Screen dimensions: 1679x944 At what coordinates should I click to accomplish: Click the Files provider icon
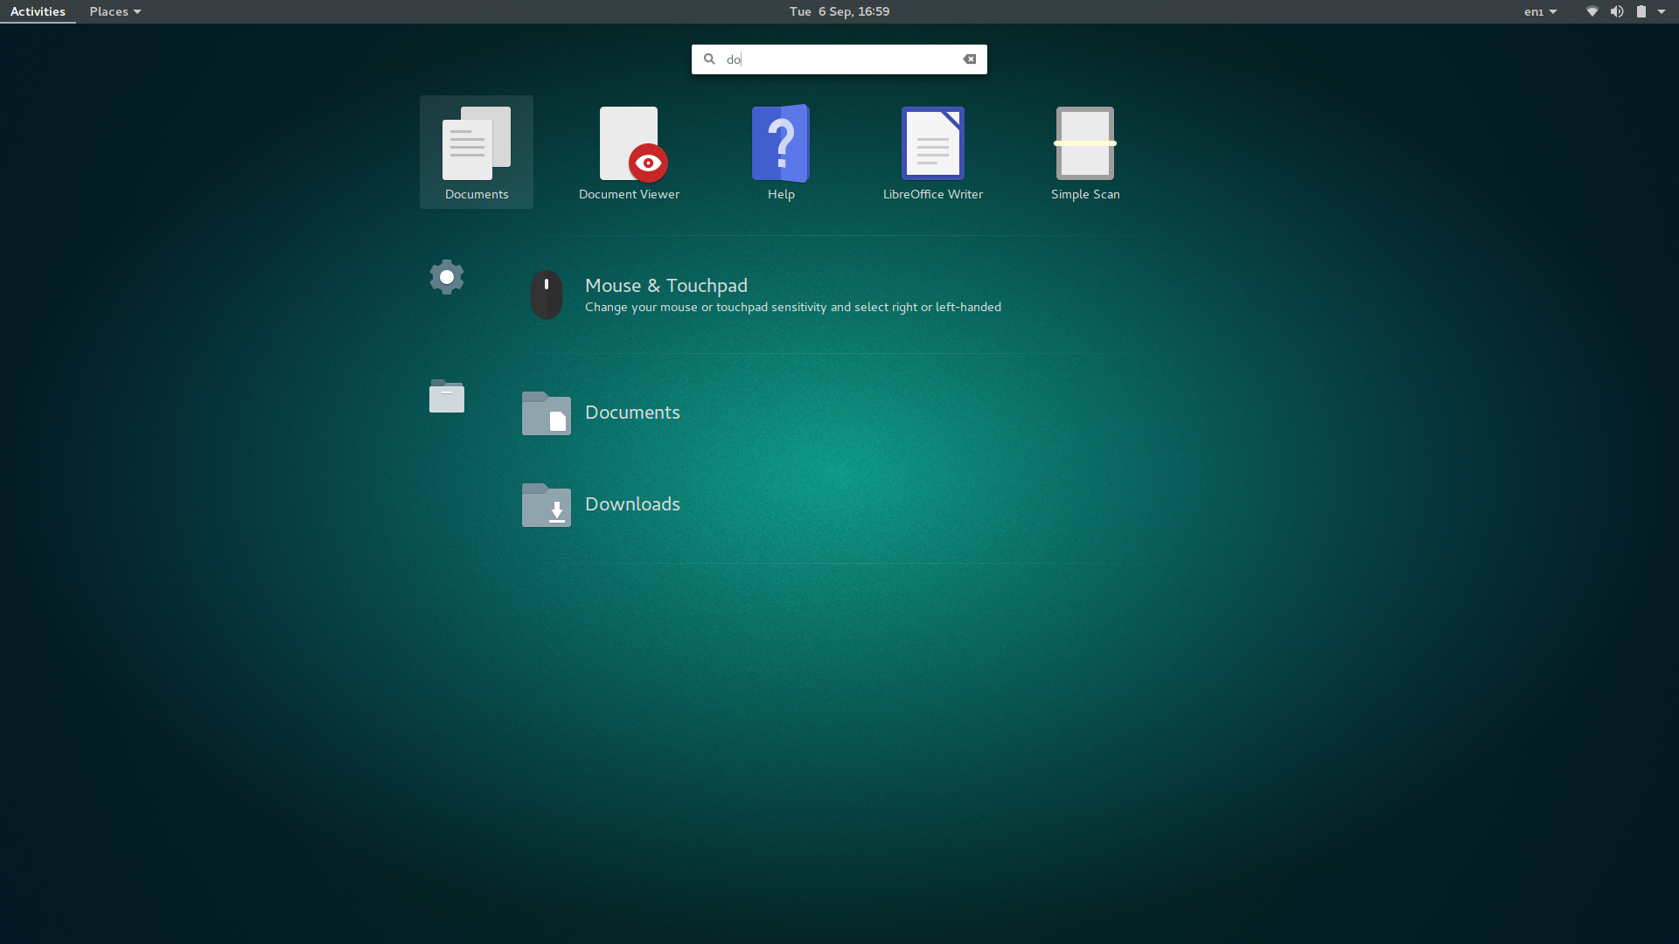pyautogui.click(x=447, y=396)
